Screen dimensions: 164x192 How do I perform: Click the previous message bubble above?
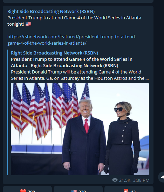click(78, 1)
